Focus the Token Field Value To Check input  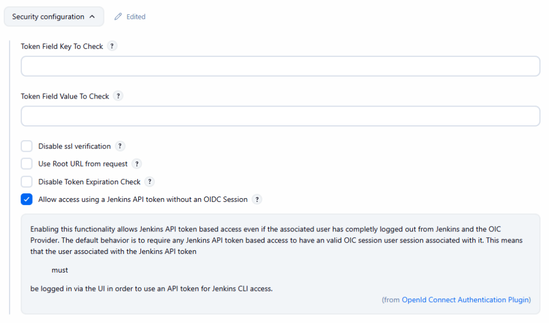(x=280, y=116)
